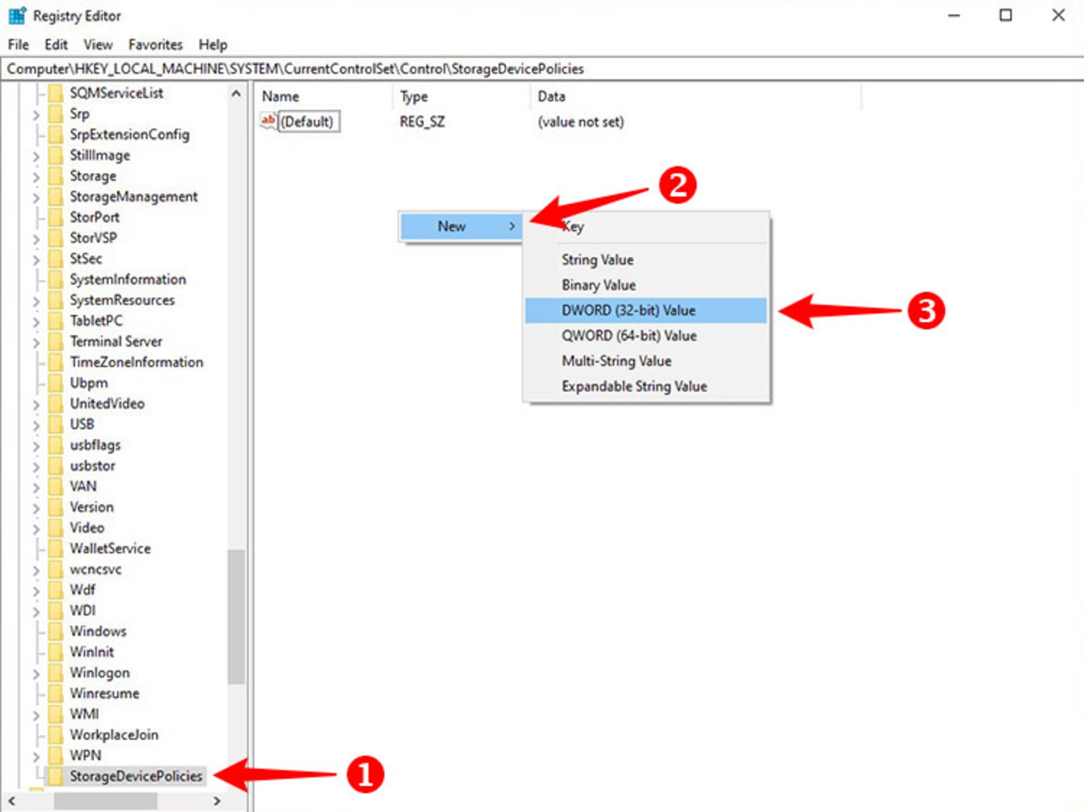Image resolution: width=1084 pixels, height=812 pixels.
Task: Open the Favorites menu
Action: pos(155,45)
